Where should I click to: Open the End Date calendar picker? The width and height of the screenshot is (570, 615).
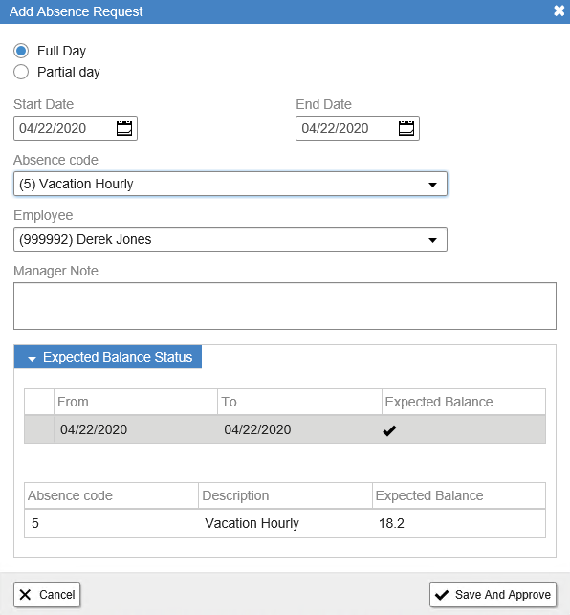pyautogui.click(x=406, y=128)
